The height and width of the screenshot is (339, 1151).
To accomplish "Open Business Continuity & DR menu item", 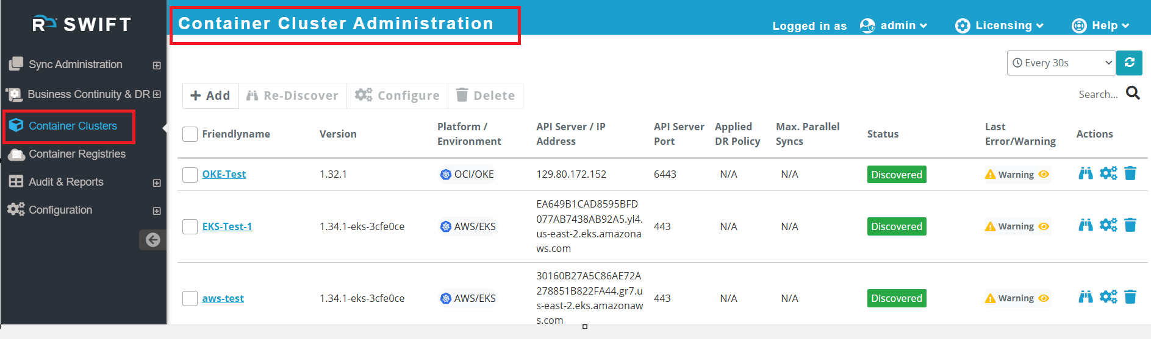I will click(88, 94).
